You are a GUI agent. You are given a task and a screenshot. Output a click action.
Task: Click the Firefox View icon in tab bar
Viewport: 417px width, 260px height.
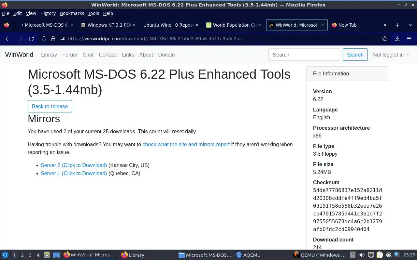[7, 25]
